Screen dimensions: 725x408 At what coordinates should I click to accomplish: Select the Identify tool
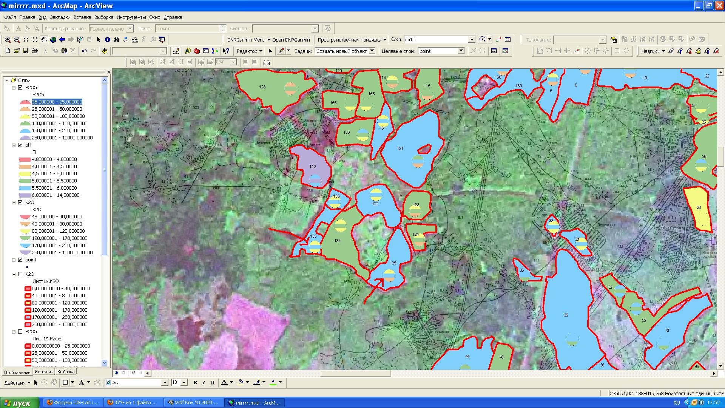[108, 40]
